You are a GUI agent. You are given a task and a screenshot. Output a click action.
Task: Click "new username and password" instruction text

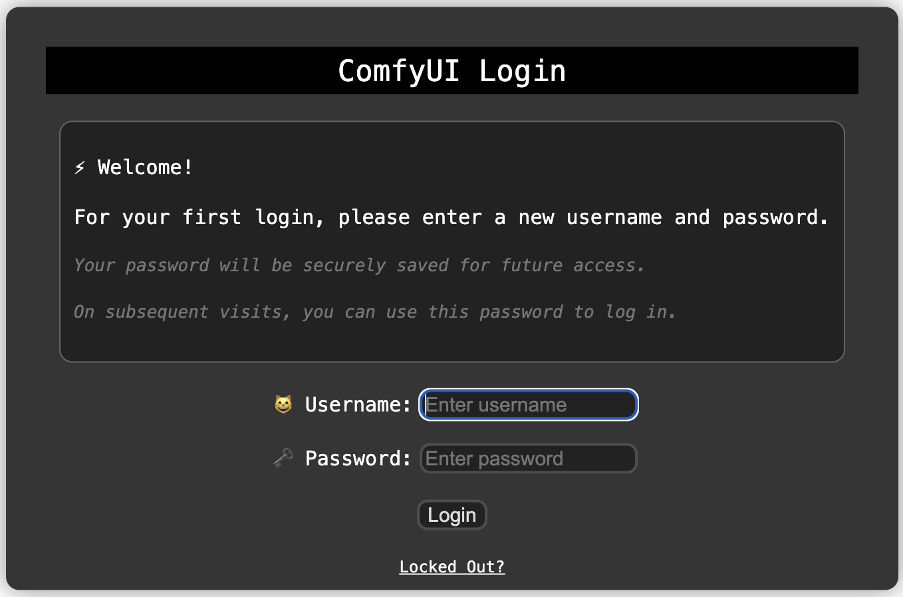[673, 217]
